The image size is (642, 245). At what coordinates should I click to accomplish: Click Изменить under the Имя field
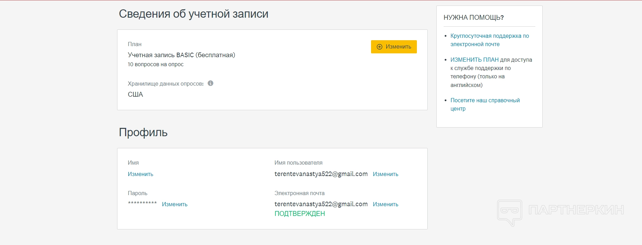tap(140, 174)
